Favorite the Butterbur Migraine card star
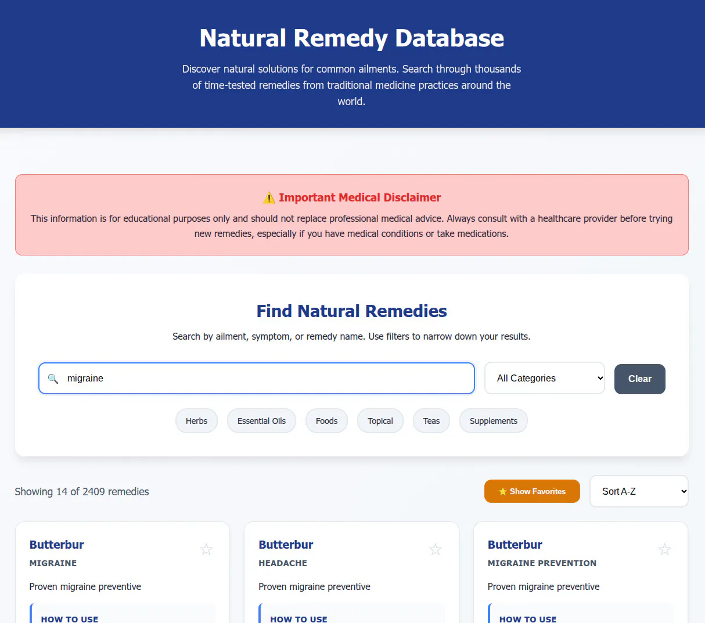 [x=206, y=549]
